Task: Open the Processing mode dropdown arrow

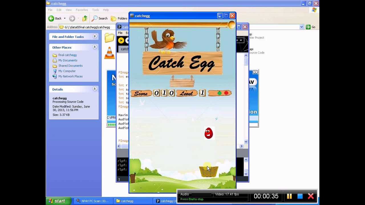Action: point(241,40)
